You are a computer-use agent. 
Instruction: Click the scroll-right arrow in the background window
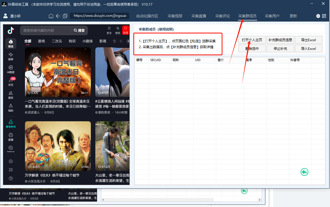[260, 200]
